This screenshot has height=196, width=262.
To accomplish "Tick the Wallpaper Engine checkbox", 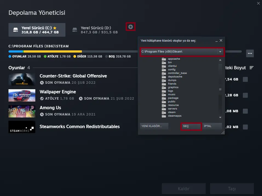I will (245, 95).
